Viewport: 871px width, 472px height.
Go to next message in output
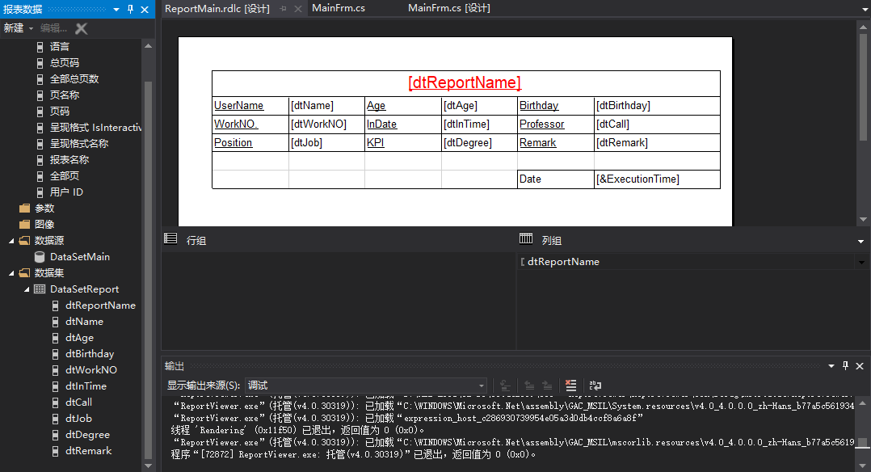pyautogui.click(x=547, y=386)
